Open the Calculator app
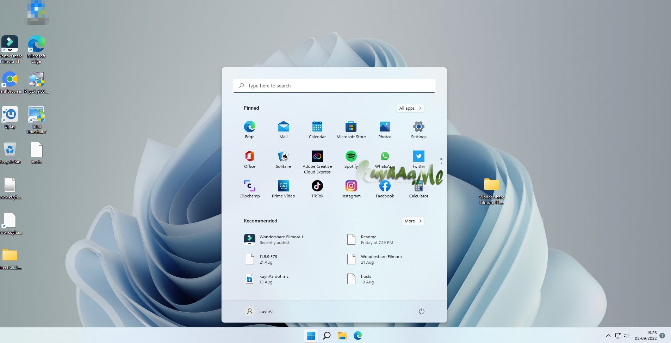This screenshot has width=671, height=343. point(418,189)
